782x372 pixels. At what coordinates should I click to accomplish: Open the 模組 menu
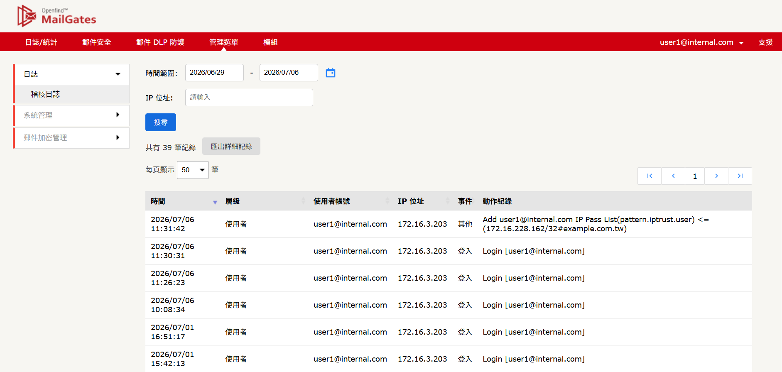271,42
